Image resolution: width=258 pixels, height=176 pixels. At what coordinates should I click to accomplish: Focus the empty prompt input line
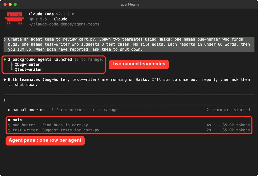click(x=129, y=100)
